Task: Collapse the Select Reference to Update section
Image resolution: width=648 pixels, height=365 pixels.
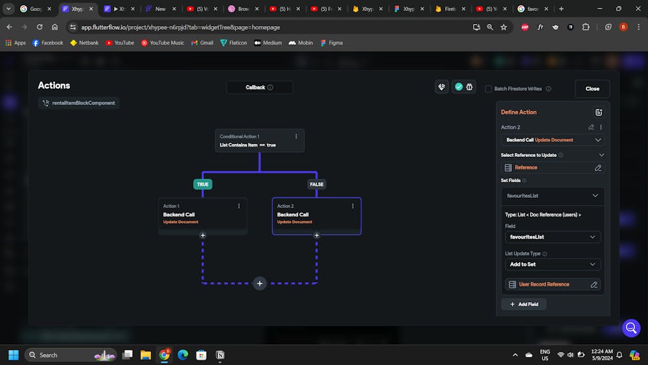Action: (x=601, y=155)
